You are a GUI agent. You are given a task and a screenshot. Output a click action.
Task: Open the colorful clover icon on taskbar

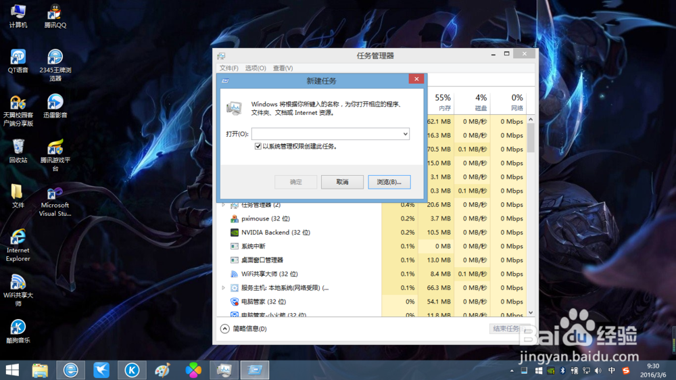[193, 370]
